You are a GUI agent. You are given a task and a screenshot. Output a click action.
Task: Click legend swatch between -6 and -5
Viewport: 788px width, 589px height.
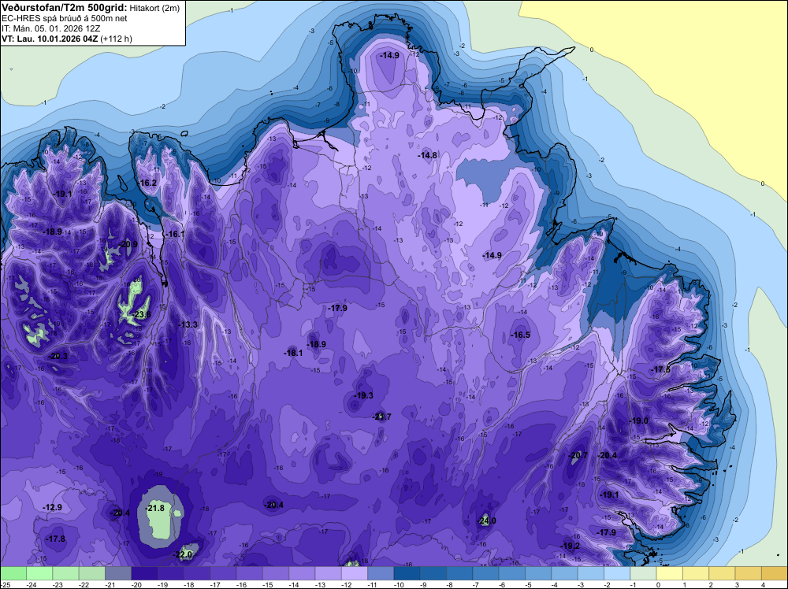(512, 573)
